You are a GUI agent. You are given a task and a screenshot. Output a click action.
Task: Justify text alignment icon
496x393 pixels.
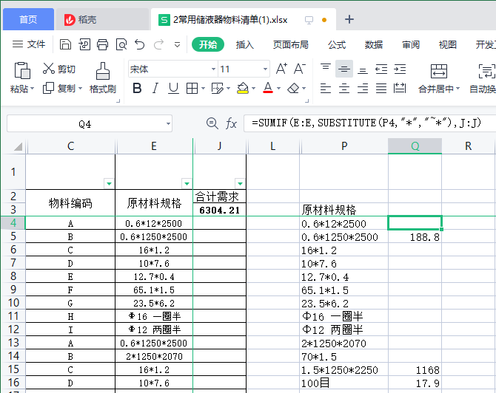point(381,89)
